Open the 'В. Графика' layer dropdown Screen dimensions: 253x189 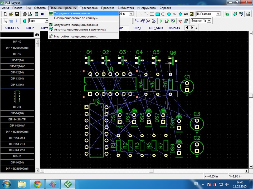click(218, 14)
